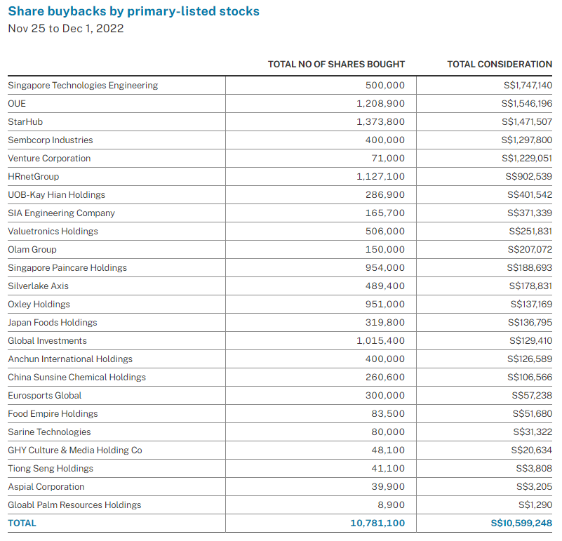The height and width of the screenshot is (541, 562).
Task: Select 'Food Empire Holdings' in the table
Action: pyautogui.click(x=53, y=414)
